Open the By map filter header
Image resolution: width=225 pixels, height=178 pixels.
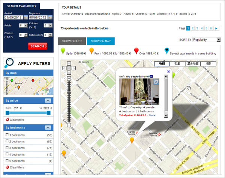click(x=28, y=73)
